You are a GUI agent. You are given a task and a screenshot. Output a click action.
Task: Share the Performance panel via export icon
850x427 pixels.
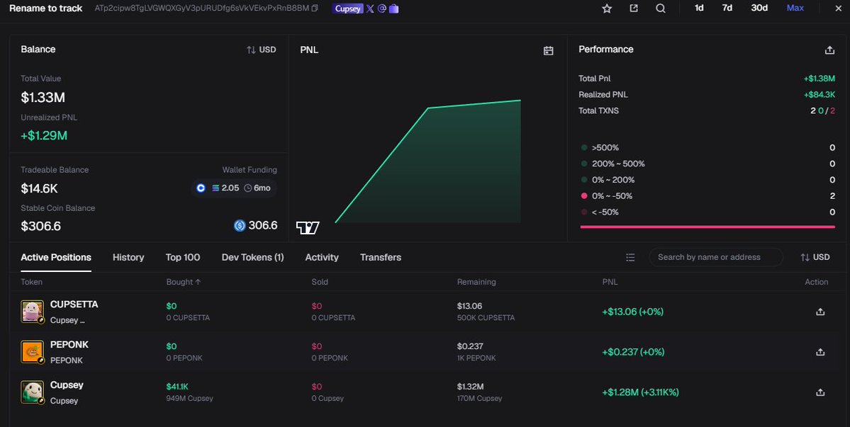tap(829, 50)
